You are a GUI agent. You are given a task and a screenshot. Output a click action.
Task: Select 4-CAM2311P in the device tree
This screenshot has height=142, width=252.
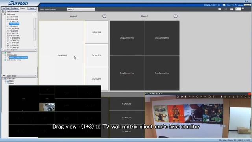(14, 24)
